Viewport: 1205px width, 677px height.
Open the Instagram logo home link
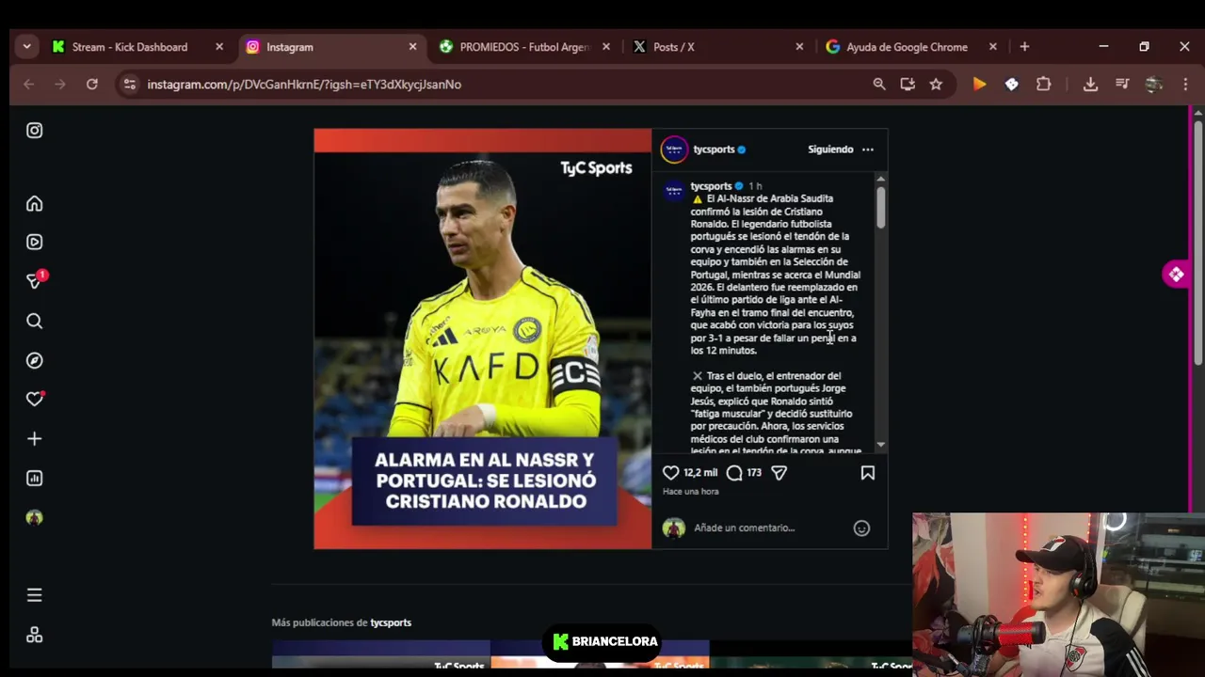point(35,131)
